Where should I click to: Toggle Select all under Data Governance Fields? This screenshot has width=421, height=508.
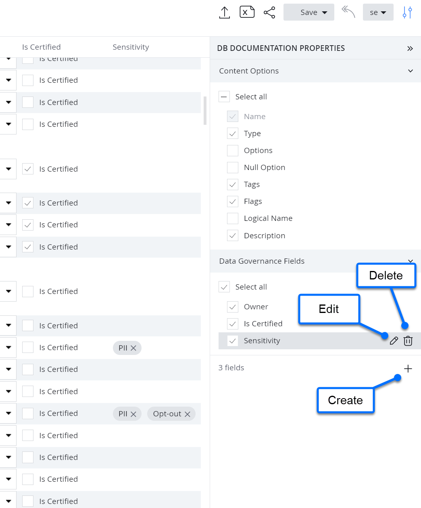pyautogui.click(x=224, y=287)
